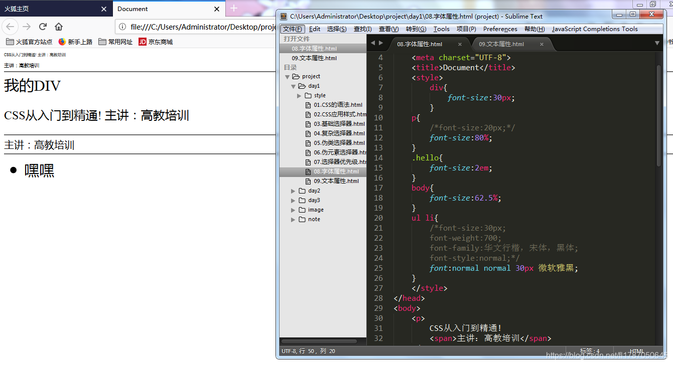Open the 转到(G) menu
673x365 pixels.
pos(416,29)
